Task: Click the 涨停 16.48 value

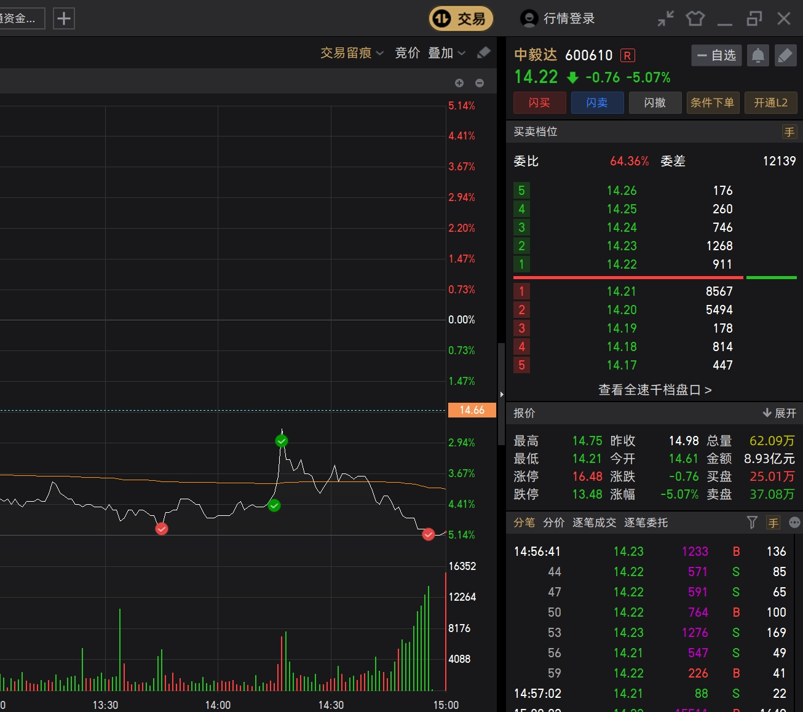Action: click(x=587, y=477)
